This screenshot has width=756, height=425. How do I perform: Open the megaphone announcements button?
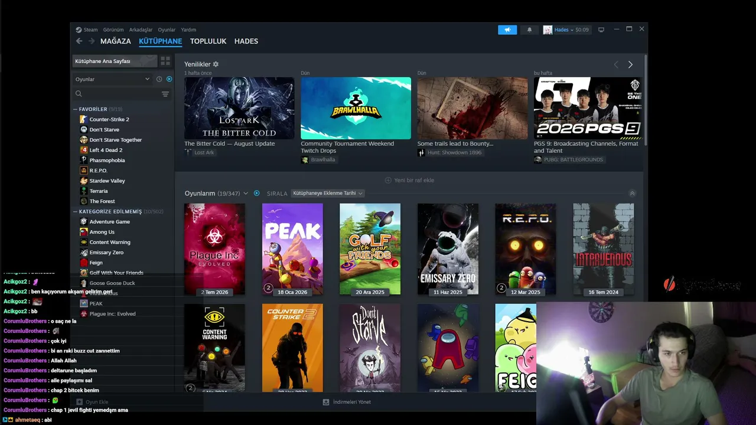pyautogui.click(x=507, y=30)
